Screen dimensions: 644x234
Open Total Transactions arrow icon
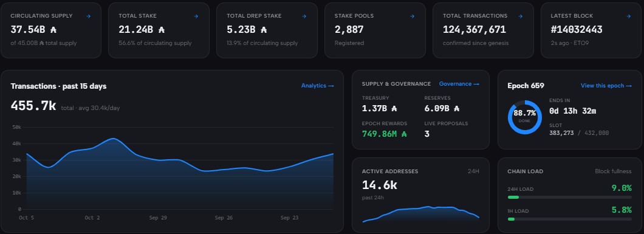(521, 16)
